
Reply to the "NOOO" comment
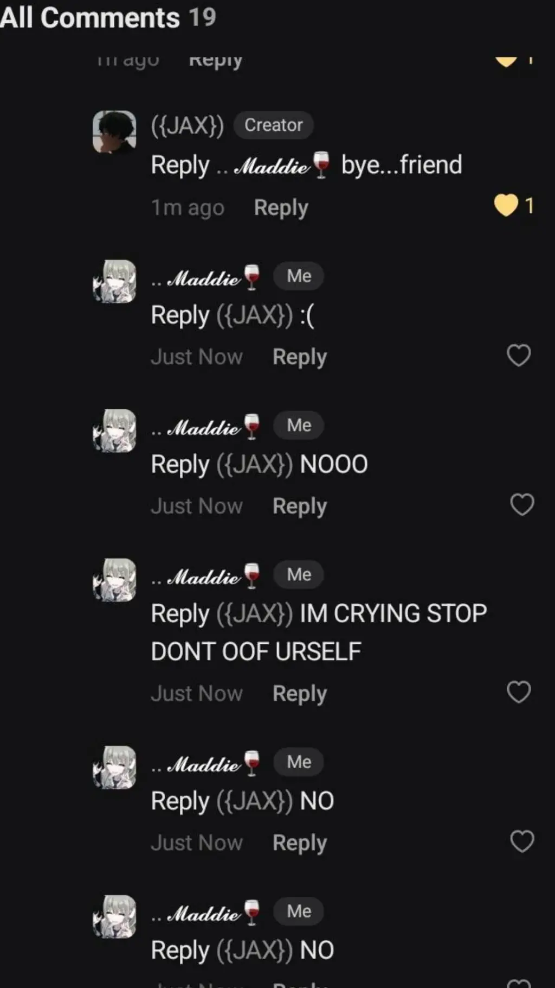click(300, 506)
